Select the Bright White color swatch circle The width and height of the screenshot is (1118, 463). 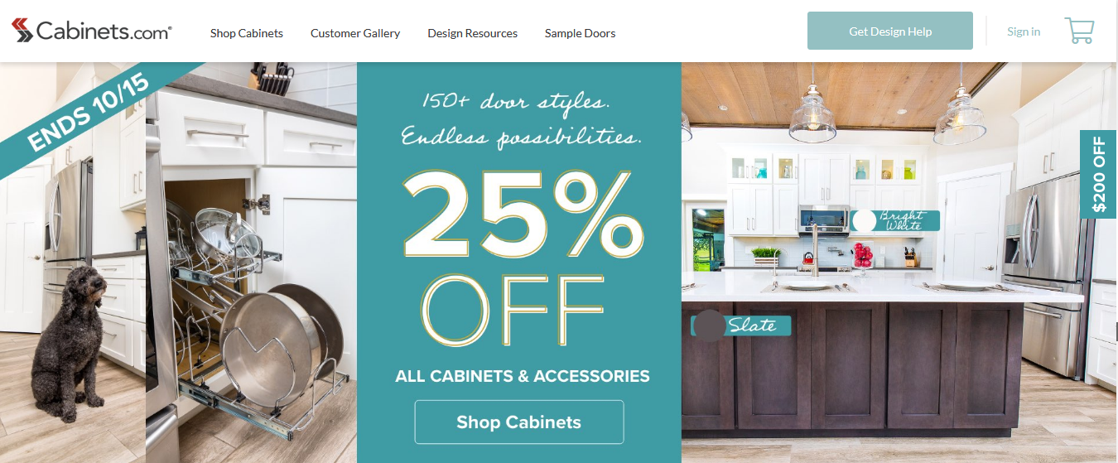(864, 220)
